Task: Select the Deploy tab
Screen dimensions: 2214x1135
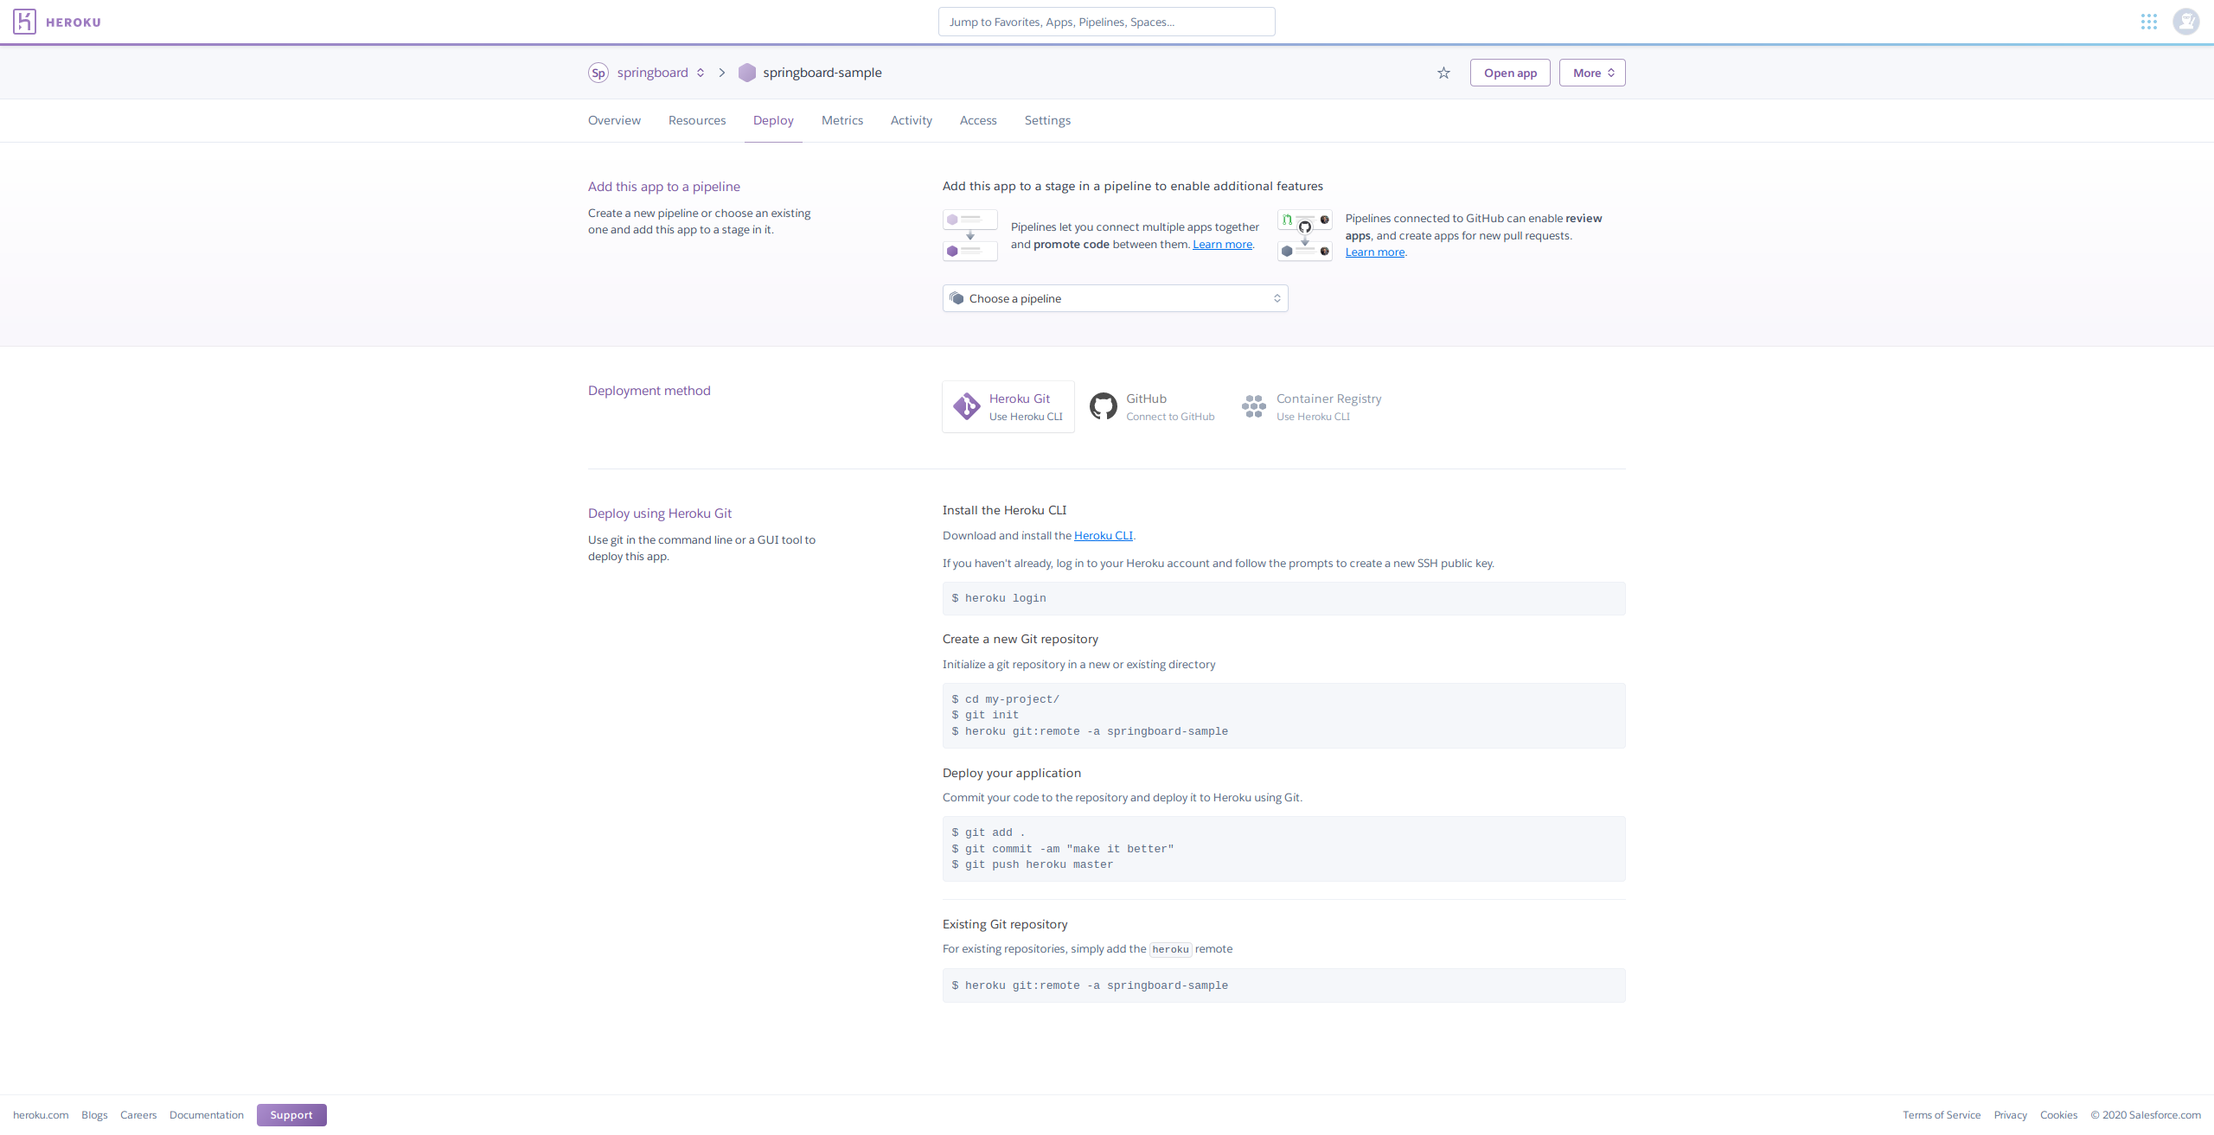Action: [x=773, y=120]
